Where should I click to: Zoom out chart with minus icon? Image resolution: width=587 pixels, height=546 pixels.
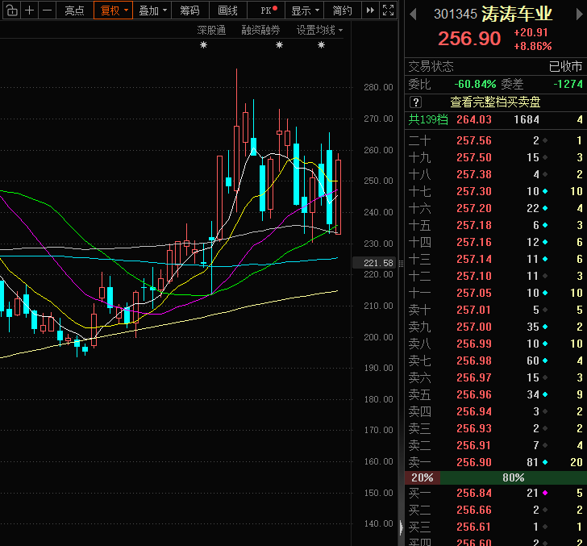(47, 10)
